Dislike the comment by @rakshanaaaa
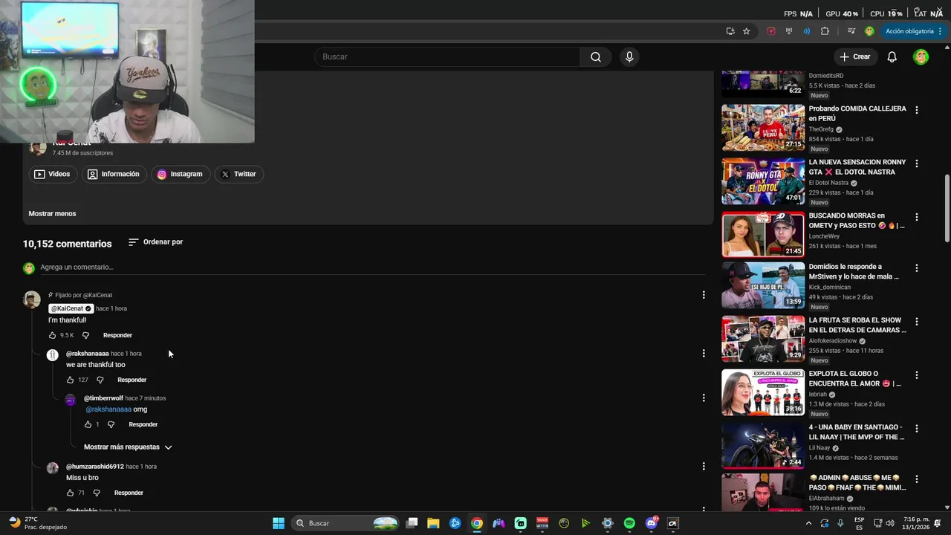Screen dimensions: 951x535 100,380
